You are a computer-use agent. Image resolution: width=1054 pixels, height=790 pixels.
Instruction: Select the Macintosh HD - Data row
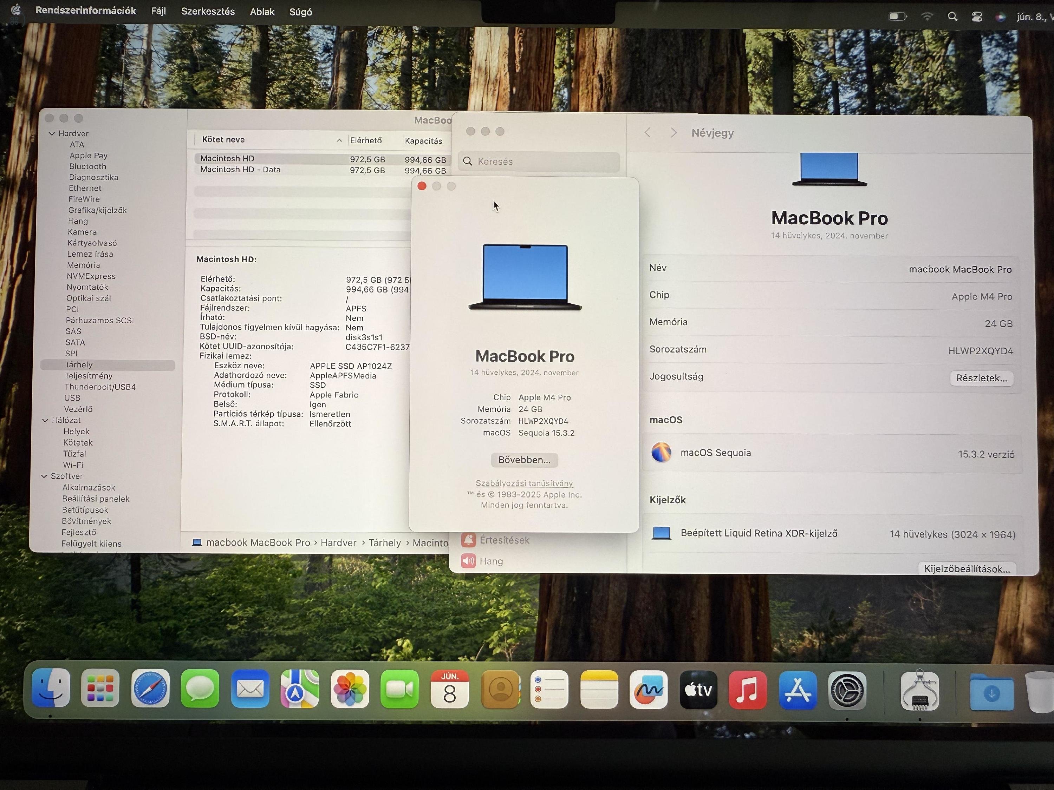pyautogui.click(x=323, y=170)
